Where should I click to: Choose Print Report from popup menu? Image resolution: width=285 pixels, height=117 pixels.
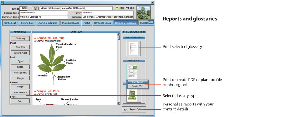[x=137, y=82]
